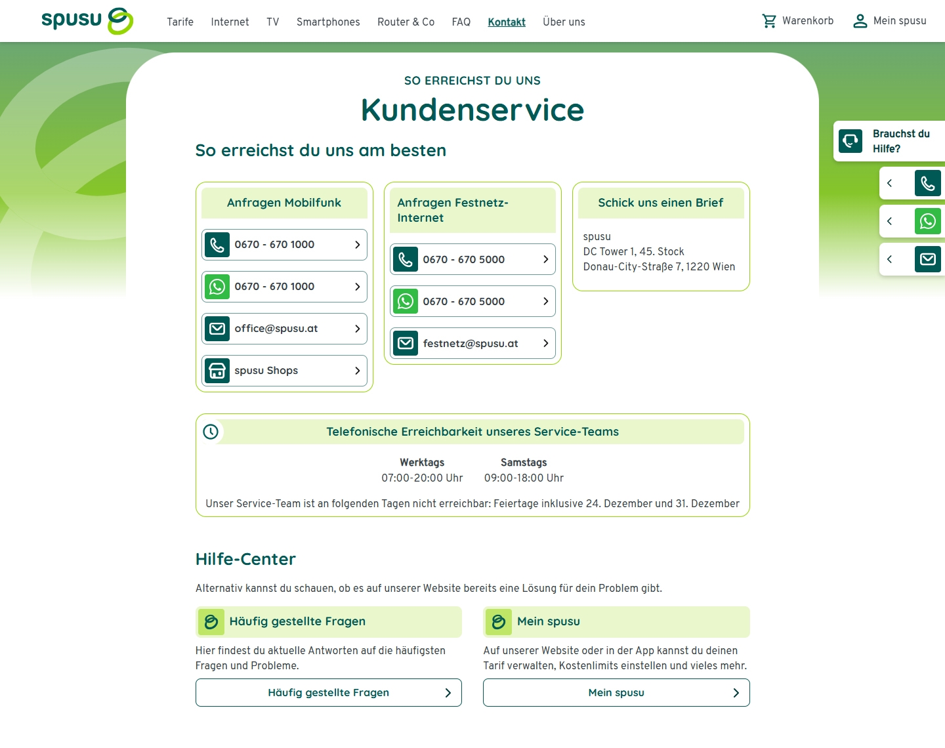Click the Häufig gestellte Fragen button
This screenshot has width=945, height=748.
point(328,693)
